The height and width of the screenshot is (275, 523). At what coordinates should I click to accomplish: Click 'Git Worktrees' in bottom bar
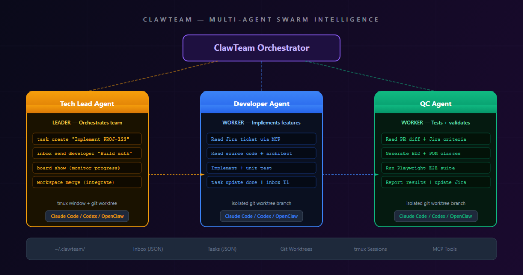(296, 249)
